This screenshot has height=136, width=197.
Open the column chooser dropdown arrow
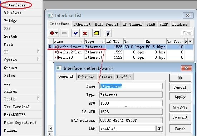click(x=191, y=41)
